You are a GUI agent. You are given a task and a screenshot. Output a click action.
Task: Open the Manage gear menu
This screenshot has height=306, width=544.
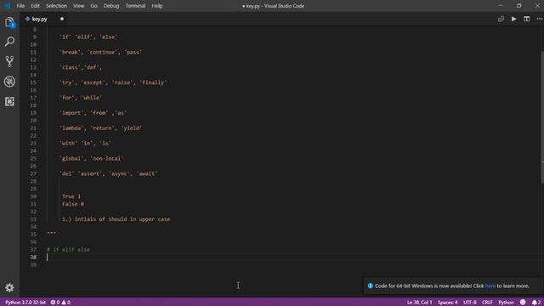[9, 287]
